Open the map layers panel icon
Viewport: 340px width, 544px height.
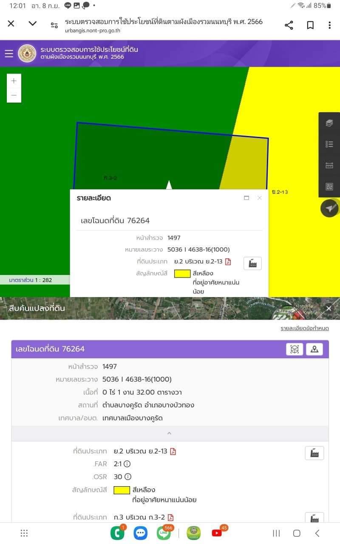[x=329, y=123]
